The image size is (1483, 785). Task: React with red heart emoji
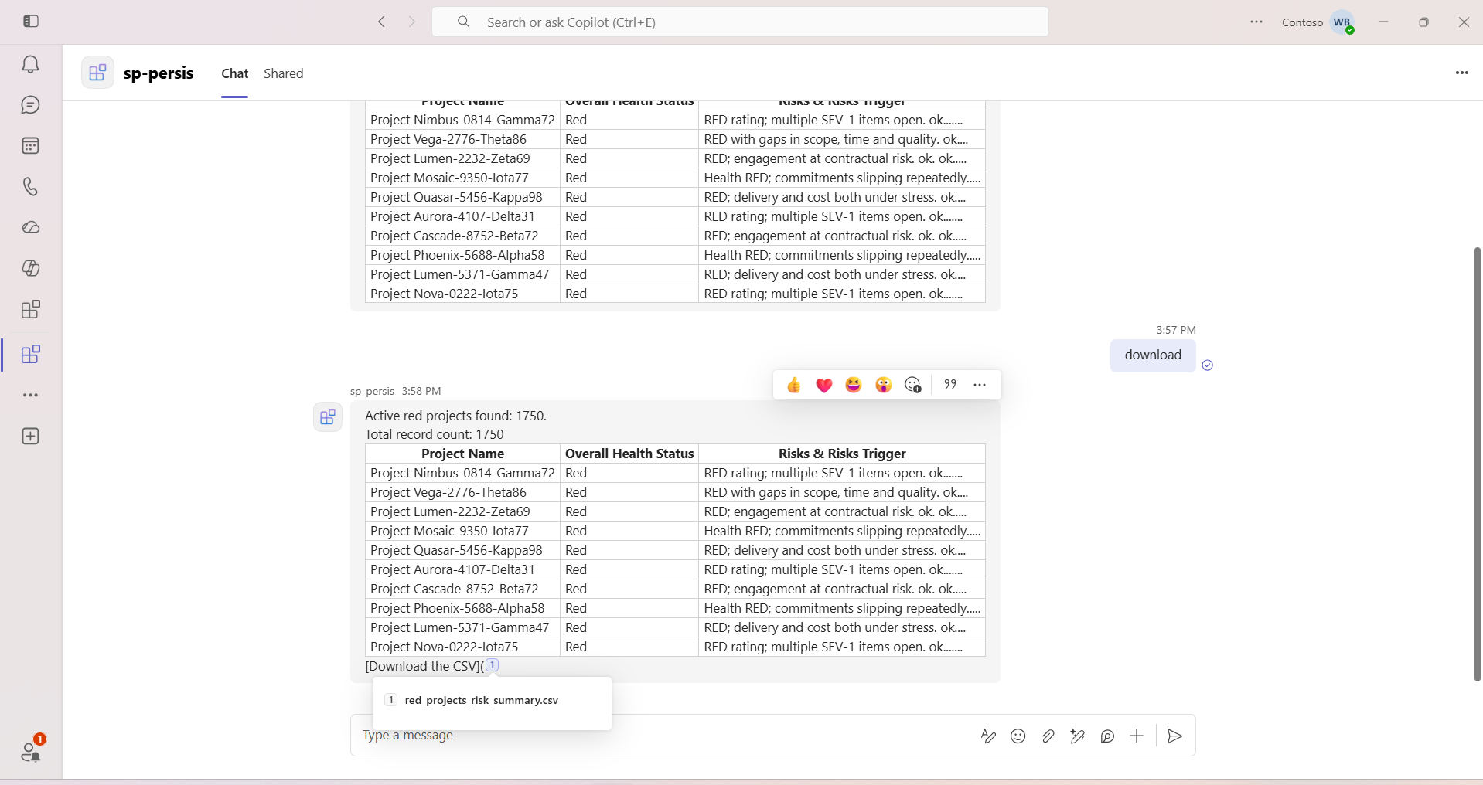(824, 385)
